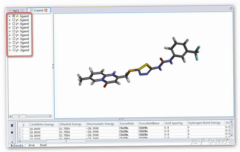Close the Ligand tab with its red X
240x152 pixels.
coord(46,10)
